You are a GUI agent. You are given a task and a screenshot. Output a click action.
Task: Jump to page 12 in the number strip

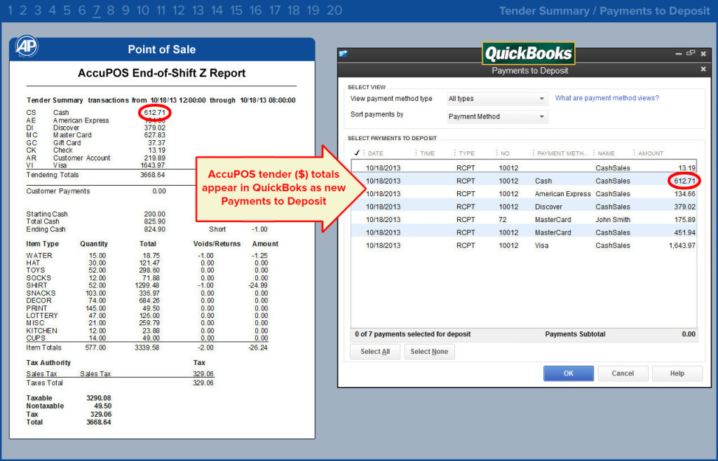pos(178,10)
